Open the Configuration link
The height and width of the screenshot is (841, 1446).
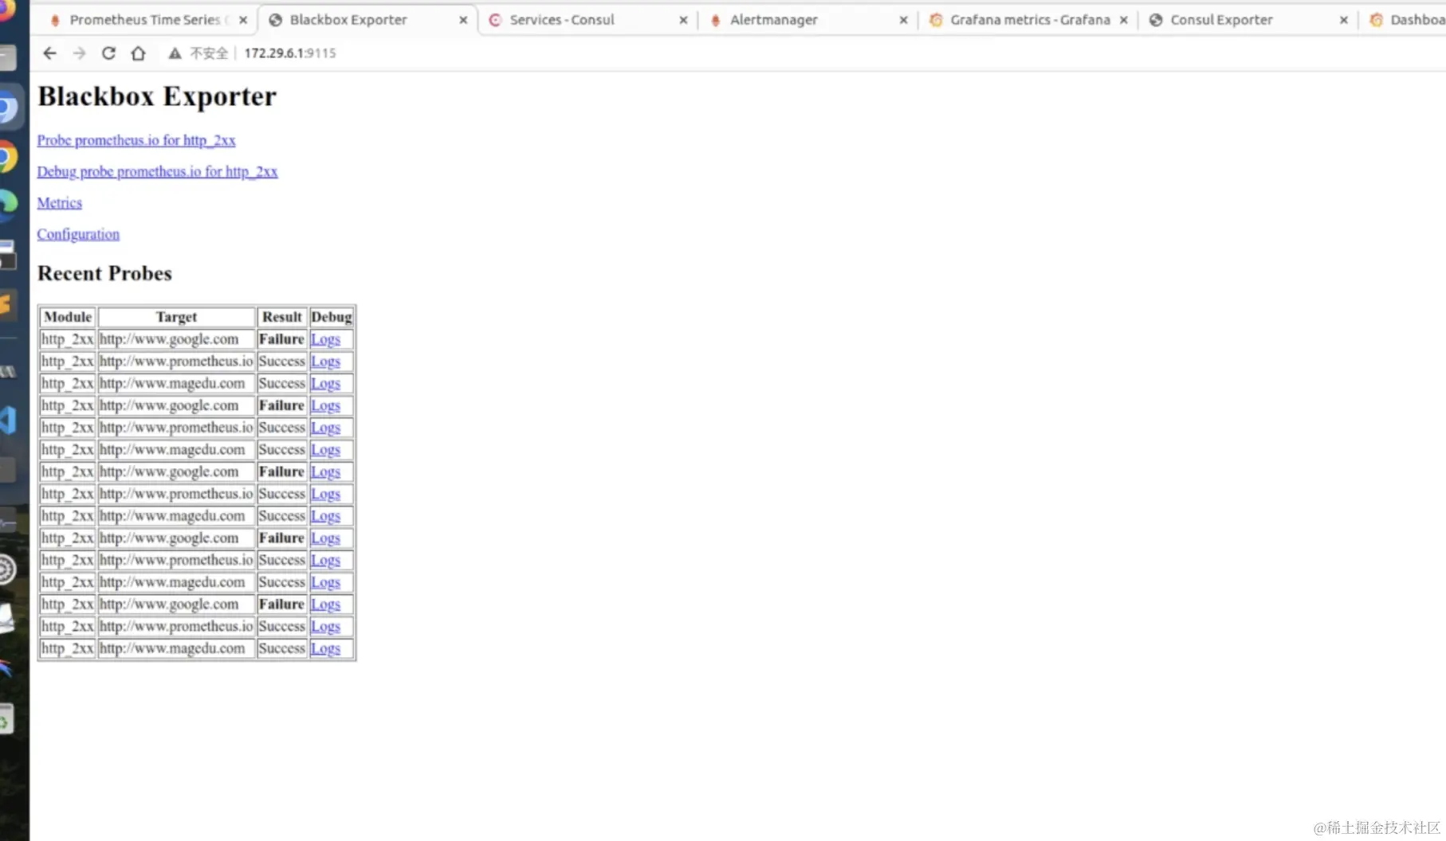click(78, 234)
